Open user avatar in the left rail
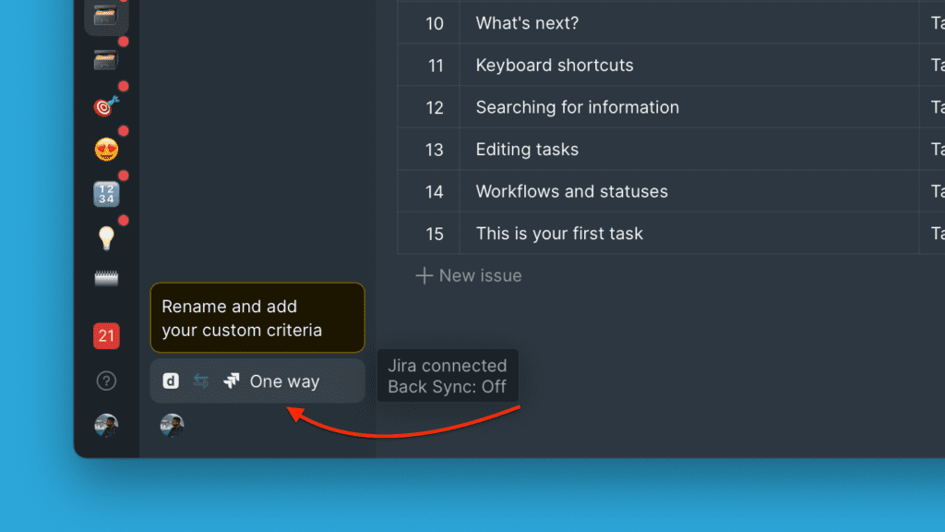Screen dimensions: 945x532 [106, 425]
